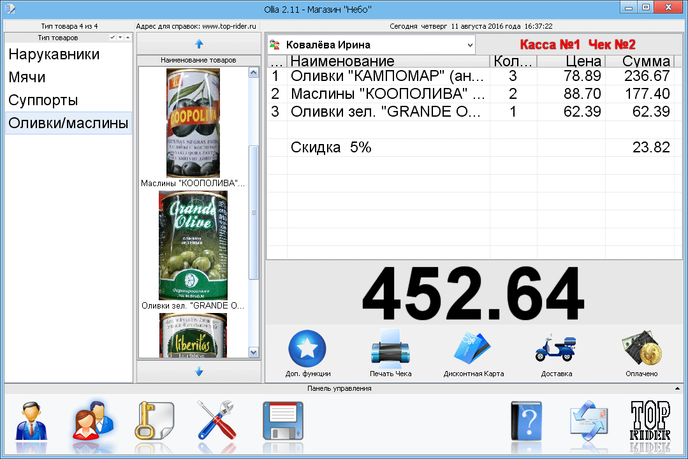Open the two-person customers icon
Screen dimensions: 688x459
[94, 420]
